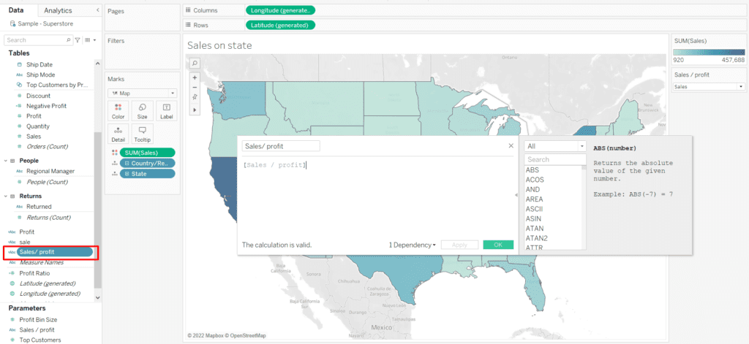Viewport: 749px width, 344px height.
Task: Click the Sales on state title
Action: click(219, 46)
